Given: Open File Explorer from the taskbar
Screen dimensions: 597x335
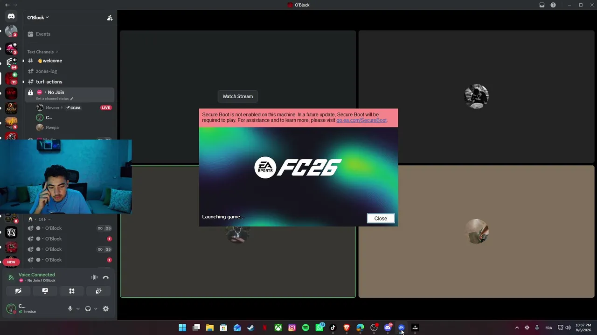Looking at the screenshot, I should point(210,328).
